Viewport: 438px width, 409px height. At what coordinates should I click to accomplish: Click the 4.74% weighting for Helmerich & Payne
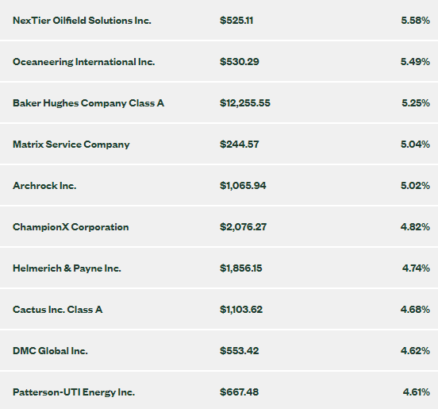[416, 268]
